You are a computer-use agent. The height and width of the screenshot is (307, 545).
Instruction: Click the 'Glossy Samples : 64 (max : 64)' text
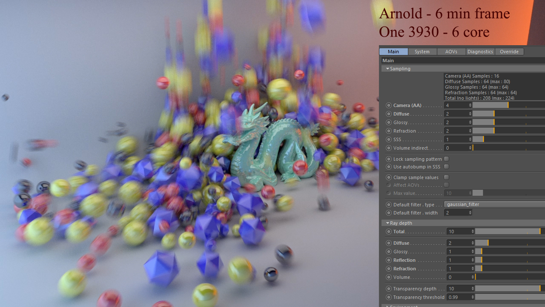pos(476,87)
